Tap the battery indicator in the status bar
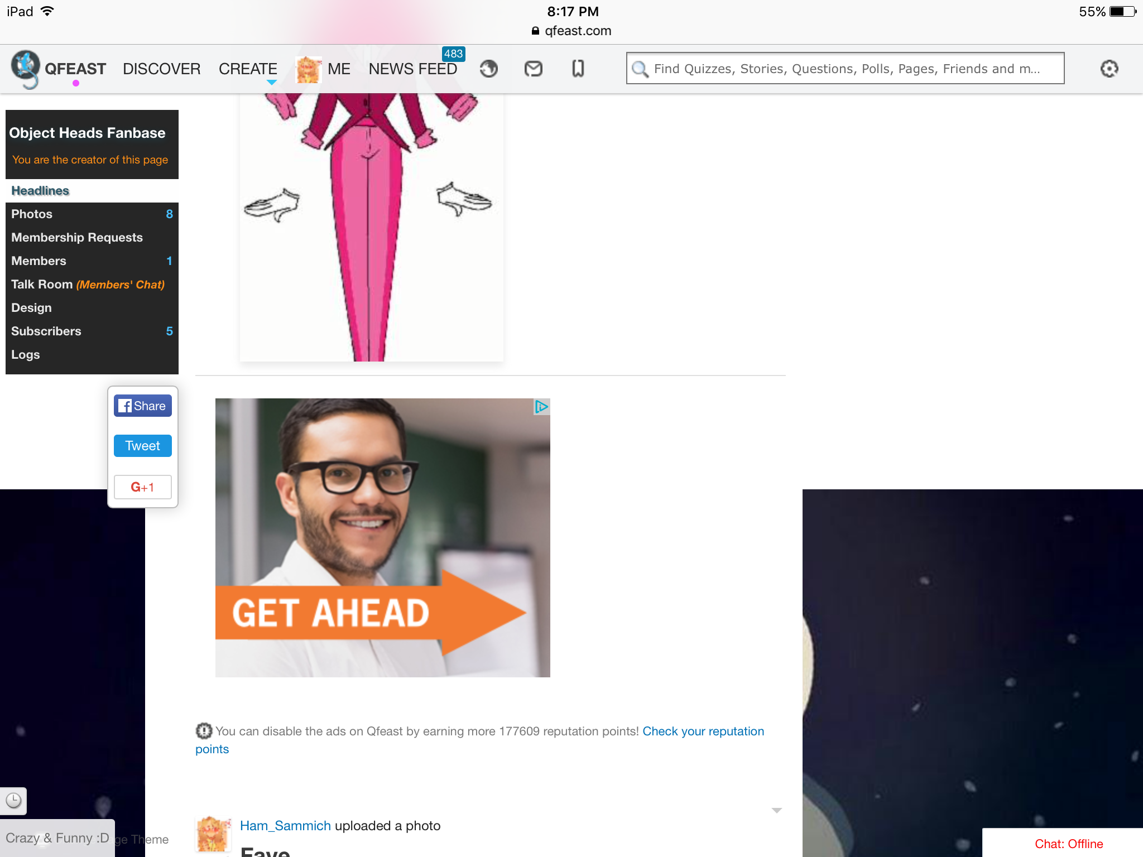Screen dimensions: 1143x857 pyautogui.click(x=1122, y=11)
